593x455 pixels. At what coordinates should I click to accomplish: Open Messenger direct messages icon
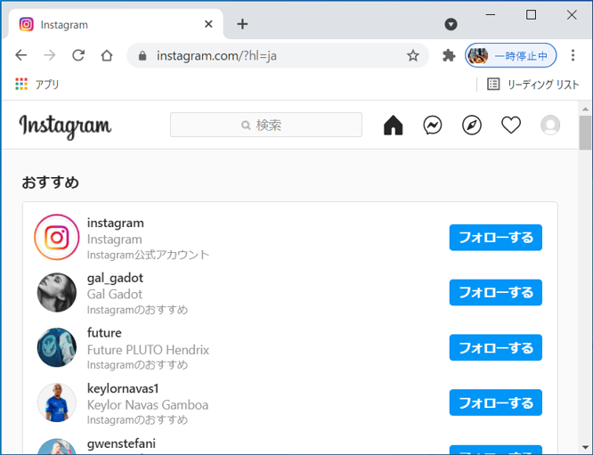(x=433, y=126)
